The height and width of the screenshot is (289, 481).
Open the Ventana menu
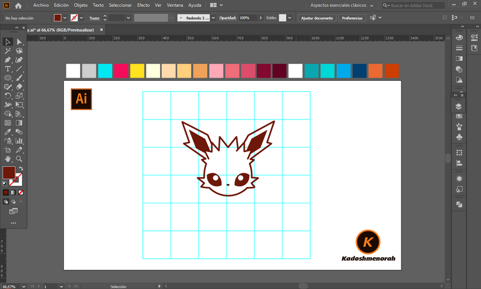pos(175,5)
